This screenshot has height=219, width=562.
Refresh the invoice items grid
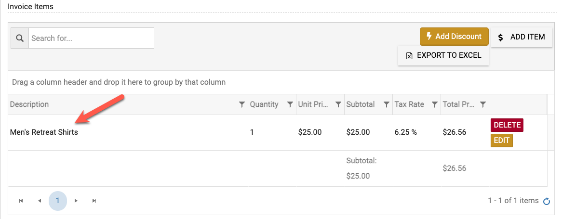tap(547, 201)
